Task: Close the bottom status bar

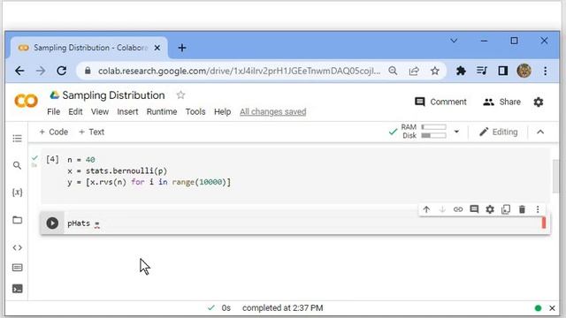Action: click(552, 308)
